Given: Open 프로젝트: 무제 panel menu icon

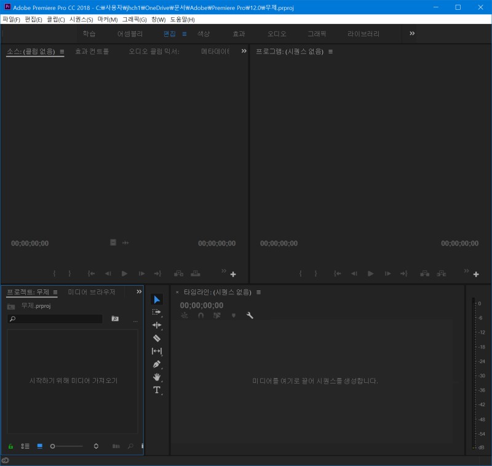Looking at the screenshot, I should 55,292.
